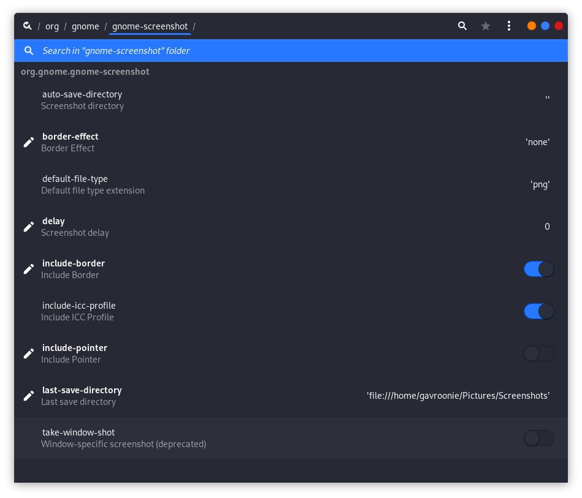582x498 pixels.
Task: Click the pencil icon beside last-save-directory
Action: point(29,396)
